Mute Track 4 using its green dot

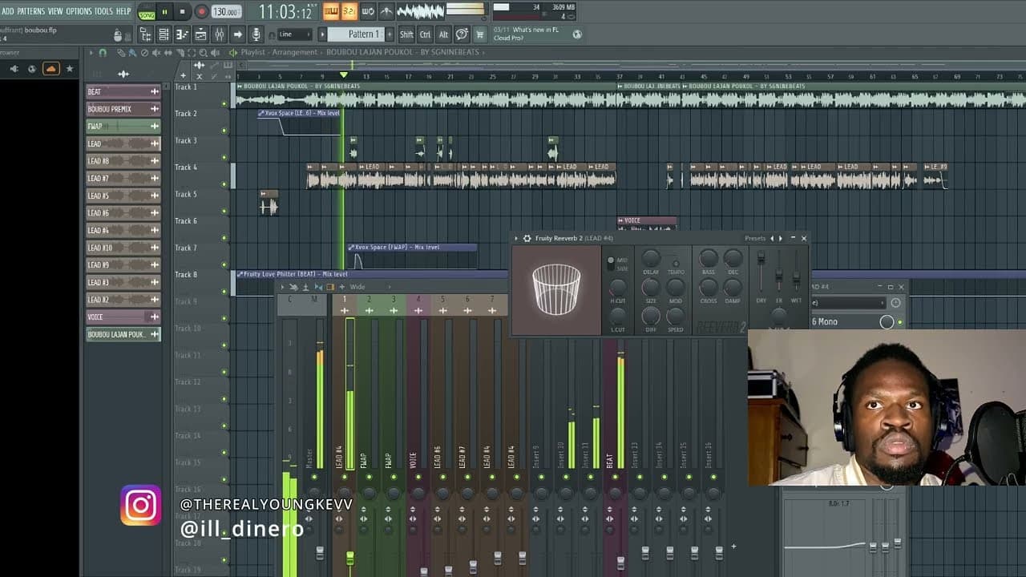coord(224,184)
